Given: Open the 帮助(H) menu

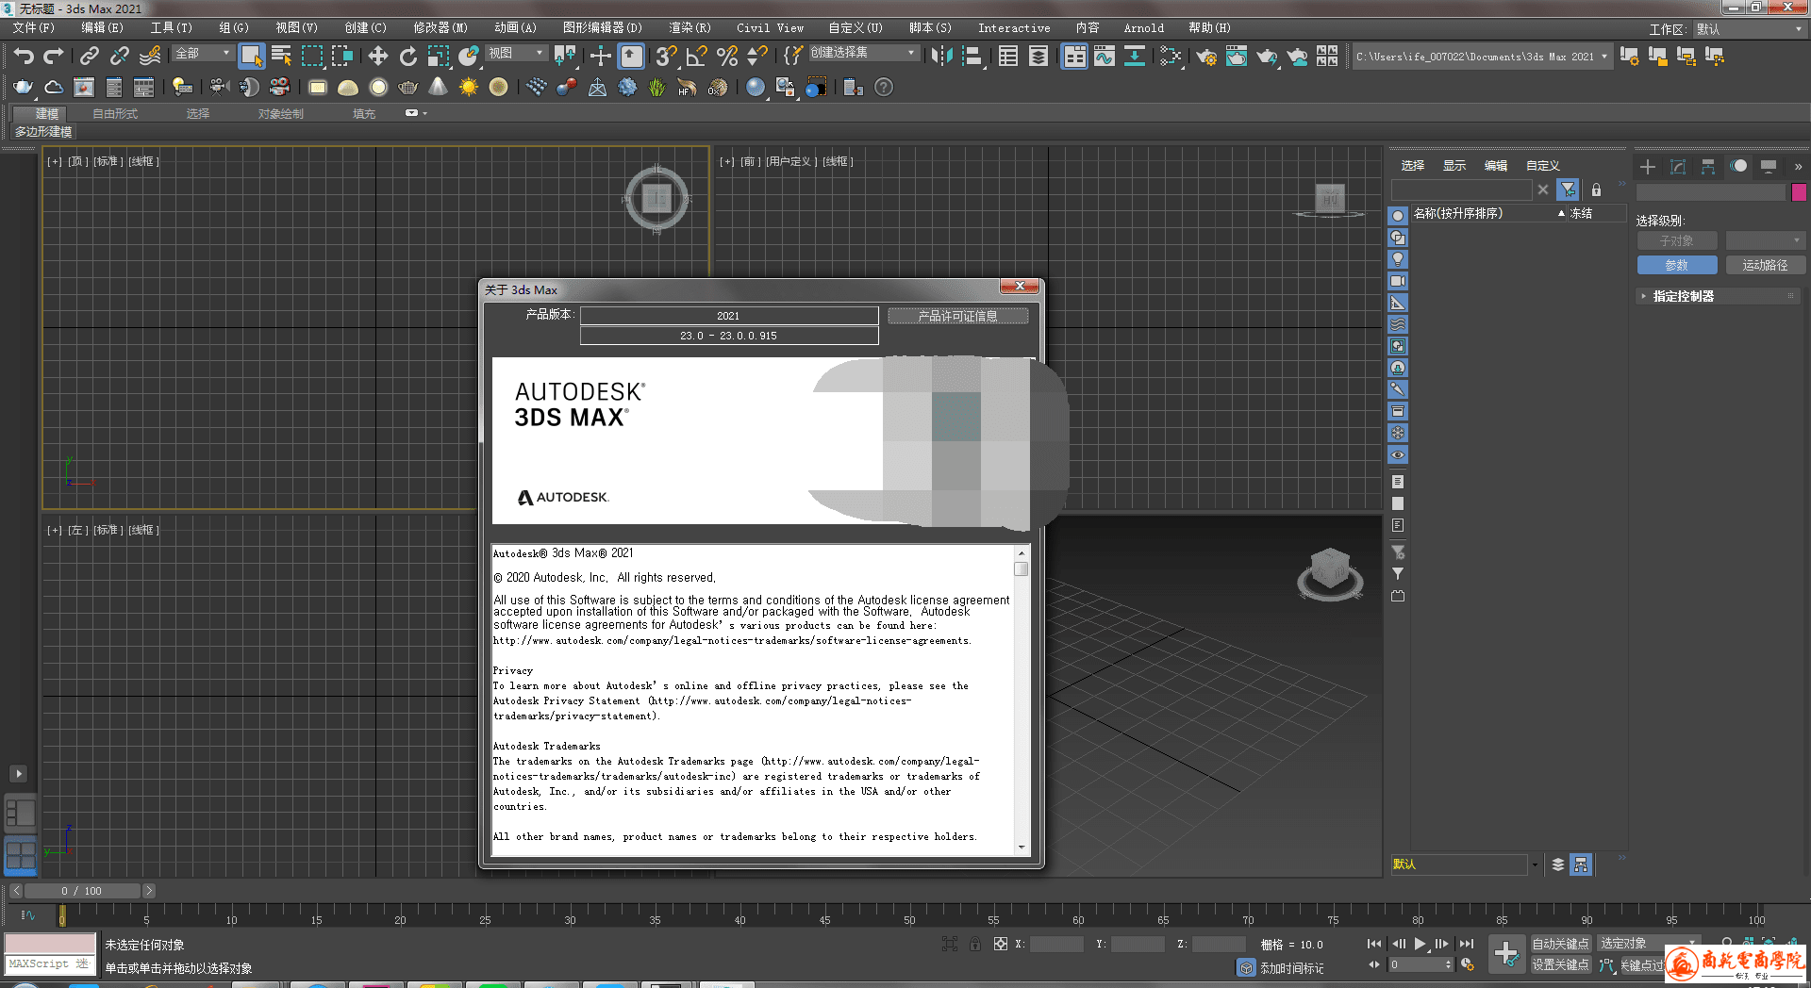Looking at the screenshot, I should coord(1209,28).
